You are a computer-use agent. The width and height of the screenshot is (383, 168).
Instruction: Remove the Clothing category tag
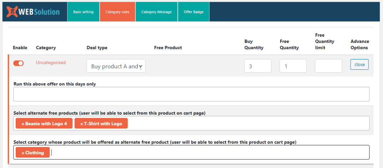(x=23, y=153)
